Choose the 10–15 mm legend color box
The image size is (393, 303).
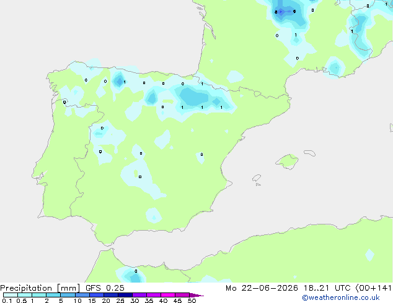tap(82, 295)
